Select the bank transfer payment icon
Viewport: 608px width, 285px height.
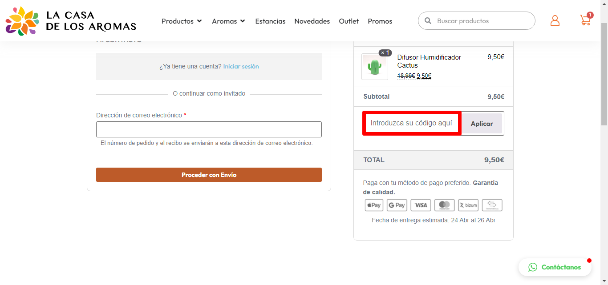[492, 205]
